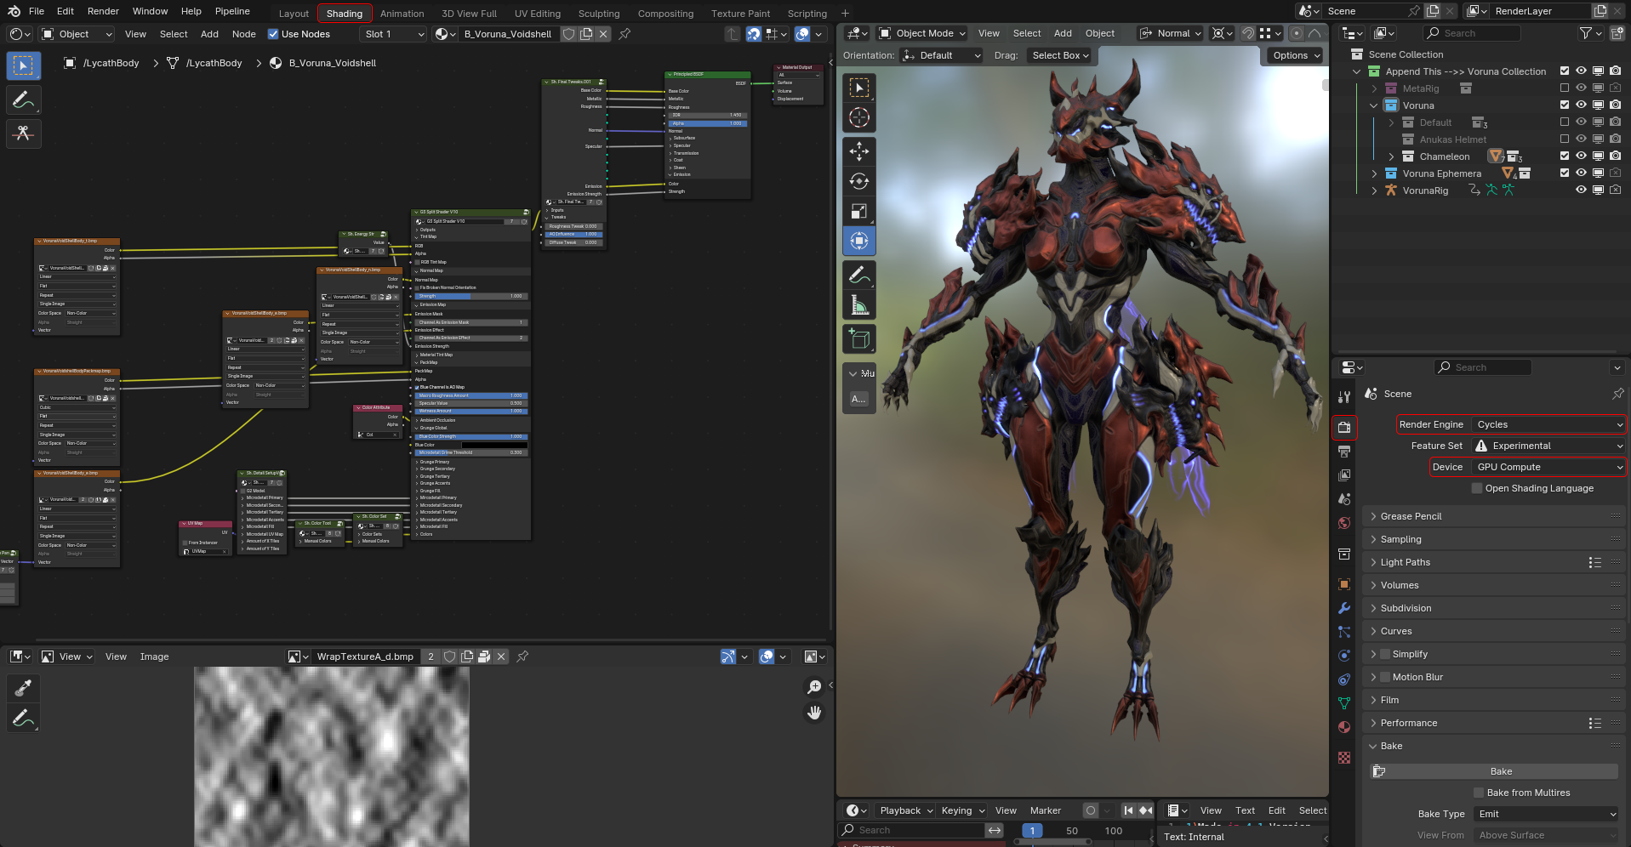Click the Blue Color swatch in the shader node
Image resolution: width=1631 pixels, height=847 pixels.
(x=494, y=445)
